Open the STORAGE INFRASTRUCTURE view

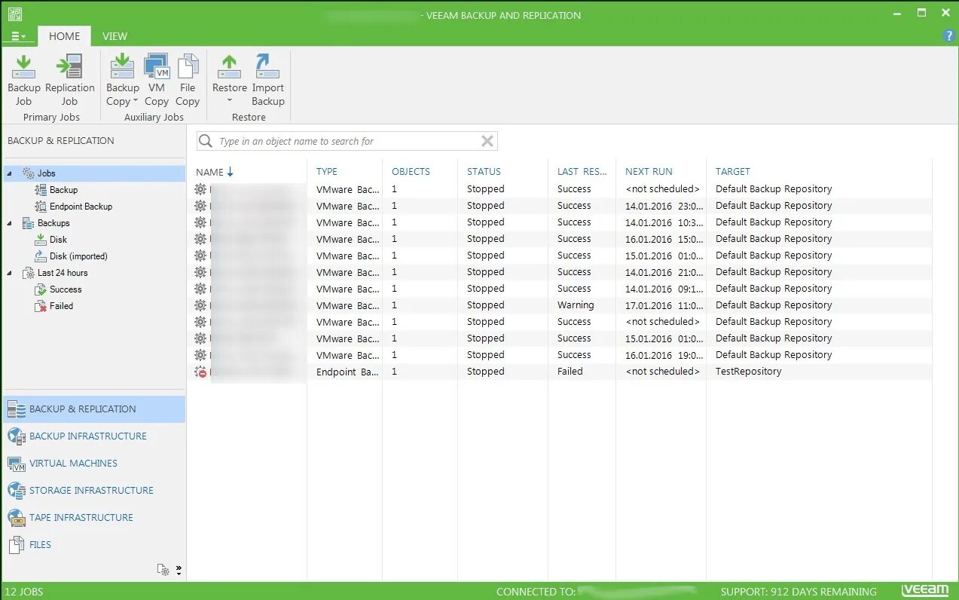tap(91, 491)
